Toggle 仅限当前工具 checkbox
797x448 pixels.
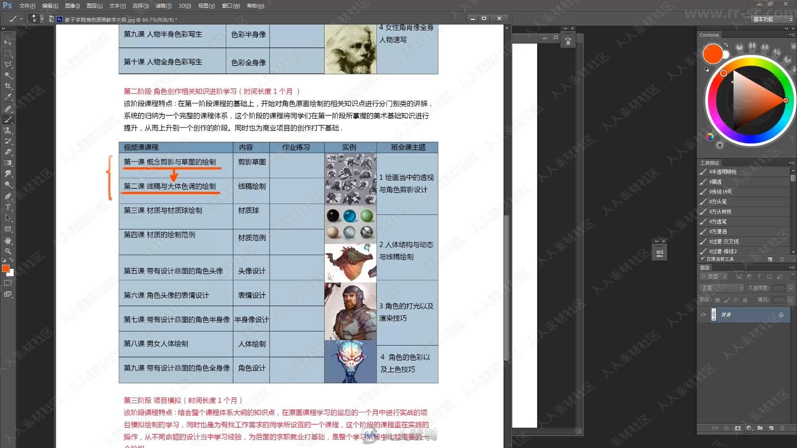pos(702,259)
